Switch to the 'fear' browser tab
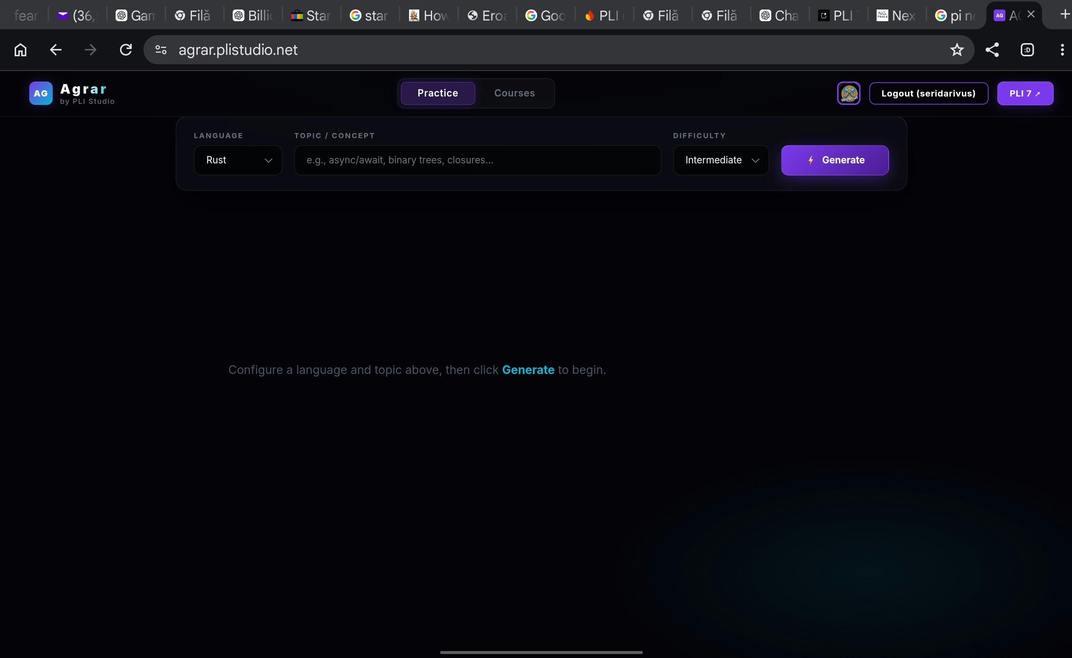This screenshot has height=658, width=1072. 25,16
